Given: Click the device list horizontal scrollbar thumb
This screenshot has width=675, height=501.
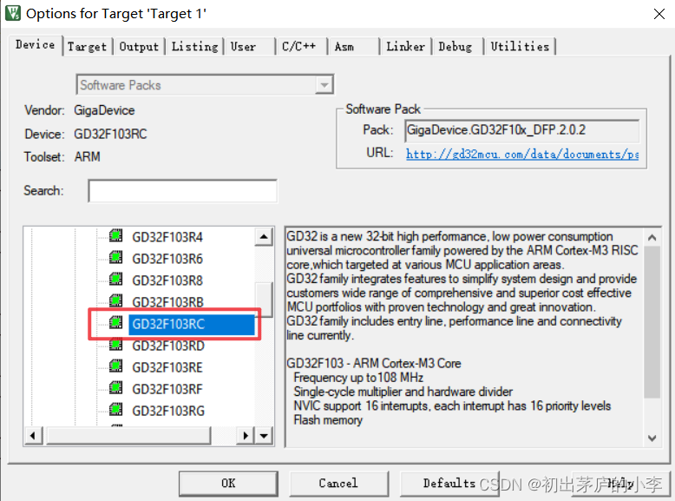Looking at the screenshot, I should 128,436.
